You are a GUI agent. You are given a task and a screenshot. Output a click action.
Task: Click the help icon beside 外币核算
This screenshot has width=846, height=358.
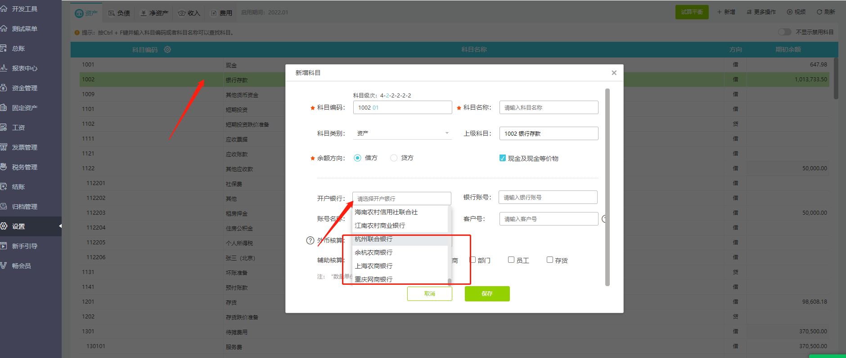click(310, 240)
